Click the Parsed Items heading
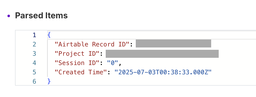256x97 pixels. point(41,15)
